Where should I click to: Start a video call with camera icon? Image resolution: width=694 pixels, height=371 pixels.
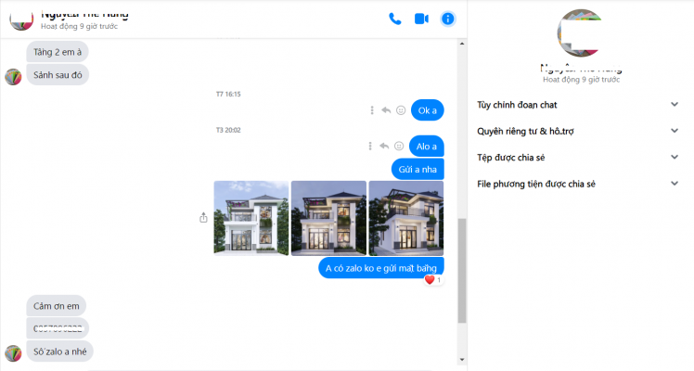tap(421, 19)
